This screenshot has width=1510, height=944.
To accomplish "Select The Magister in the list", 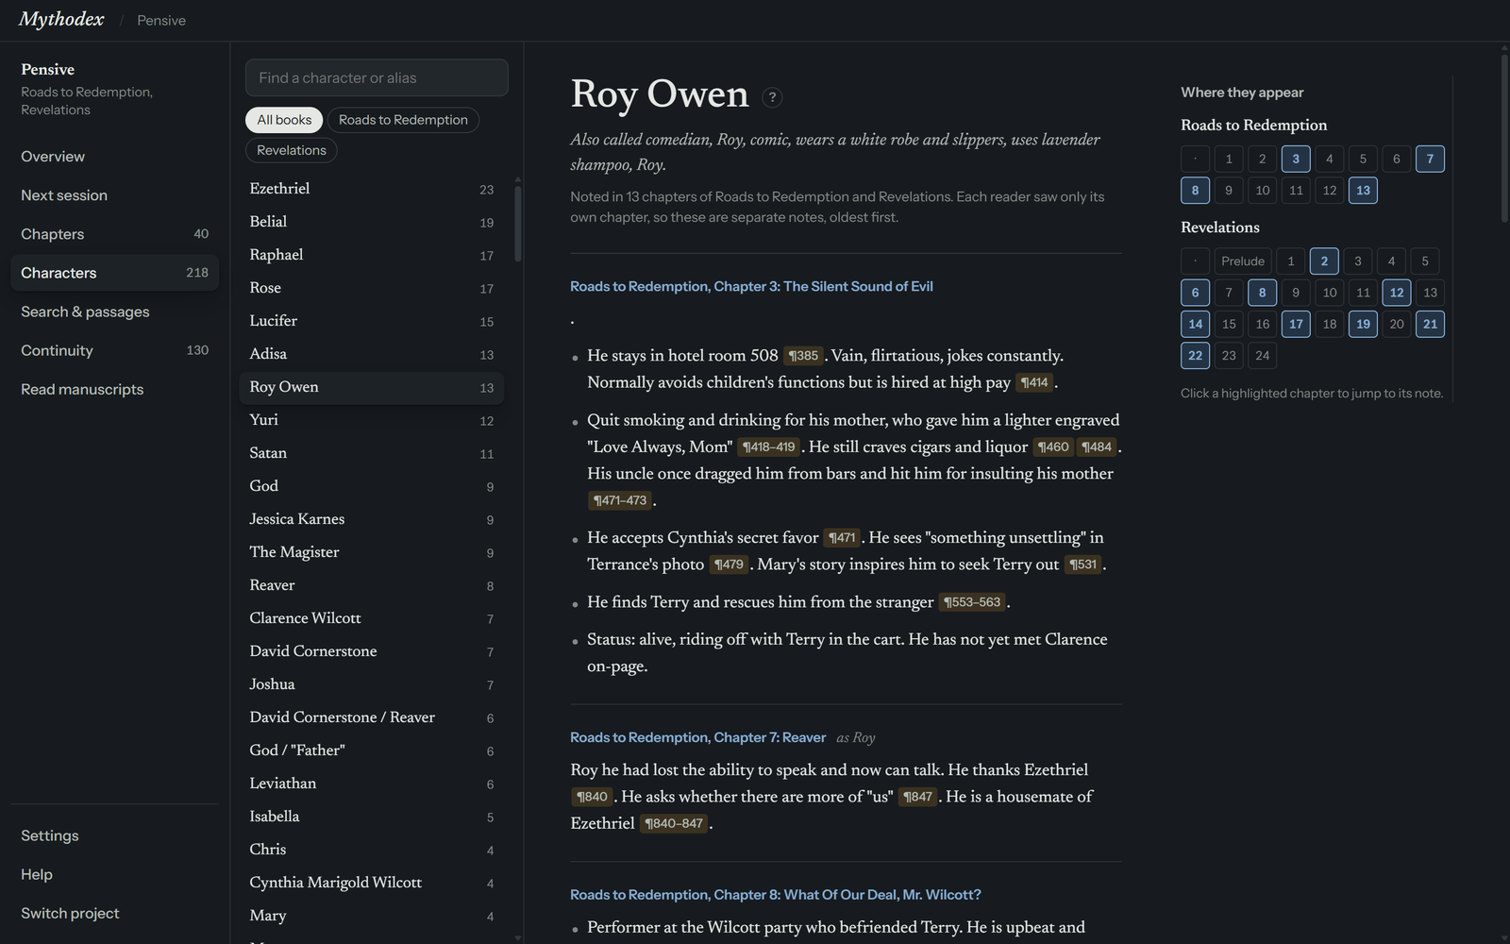I will tap(372, 552).
